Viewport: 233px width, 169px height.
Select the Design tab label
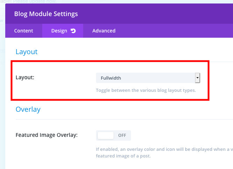59,31
